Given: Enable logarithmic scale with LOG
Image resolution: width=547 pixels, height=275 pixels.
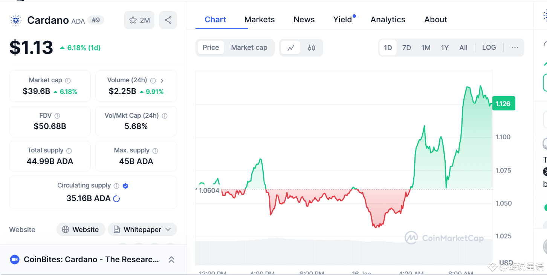Looking at the screenshot, I should click(x=489, y=48).
